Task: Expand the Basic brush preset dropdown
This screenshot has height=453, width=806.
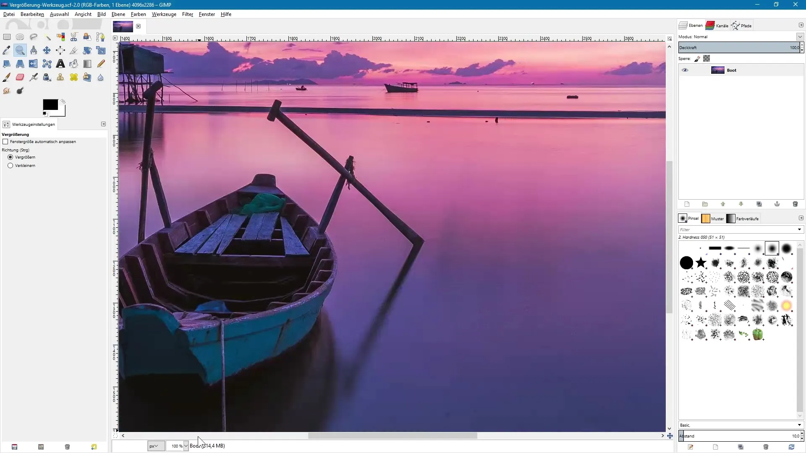Action: pyautogui.click(x=799, y=425)
